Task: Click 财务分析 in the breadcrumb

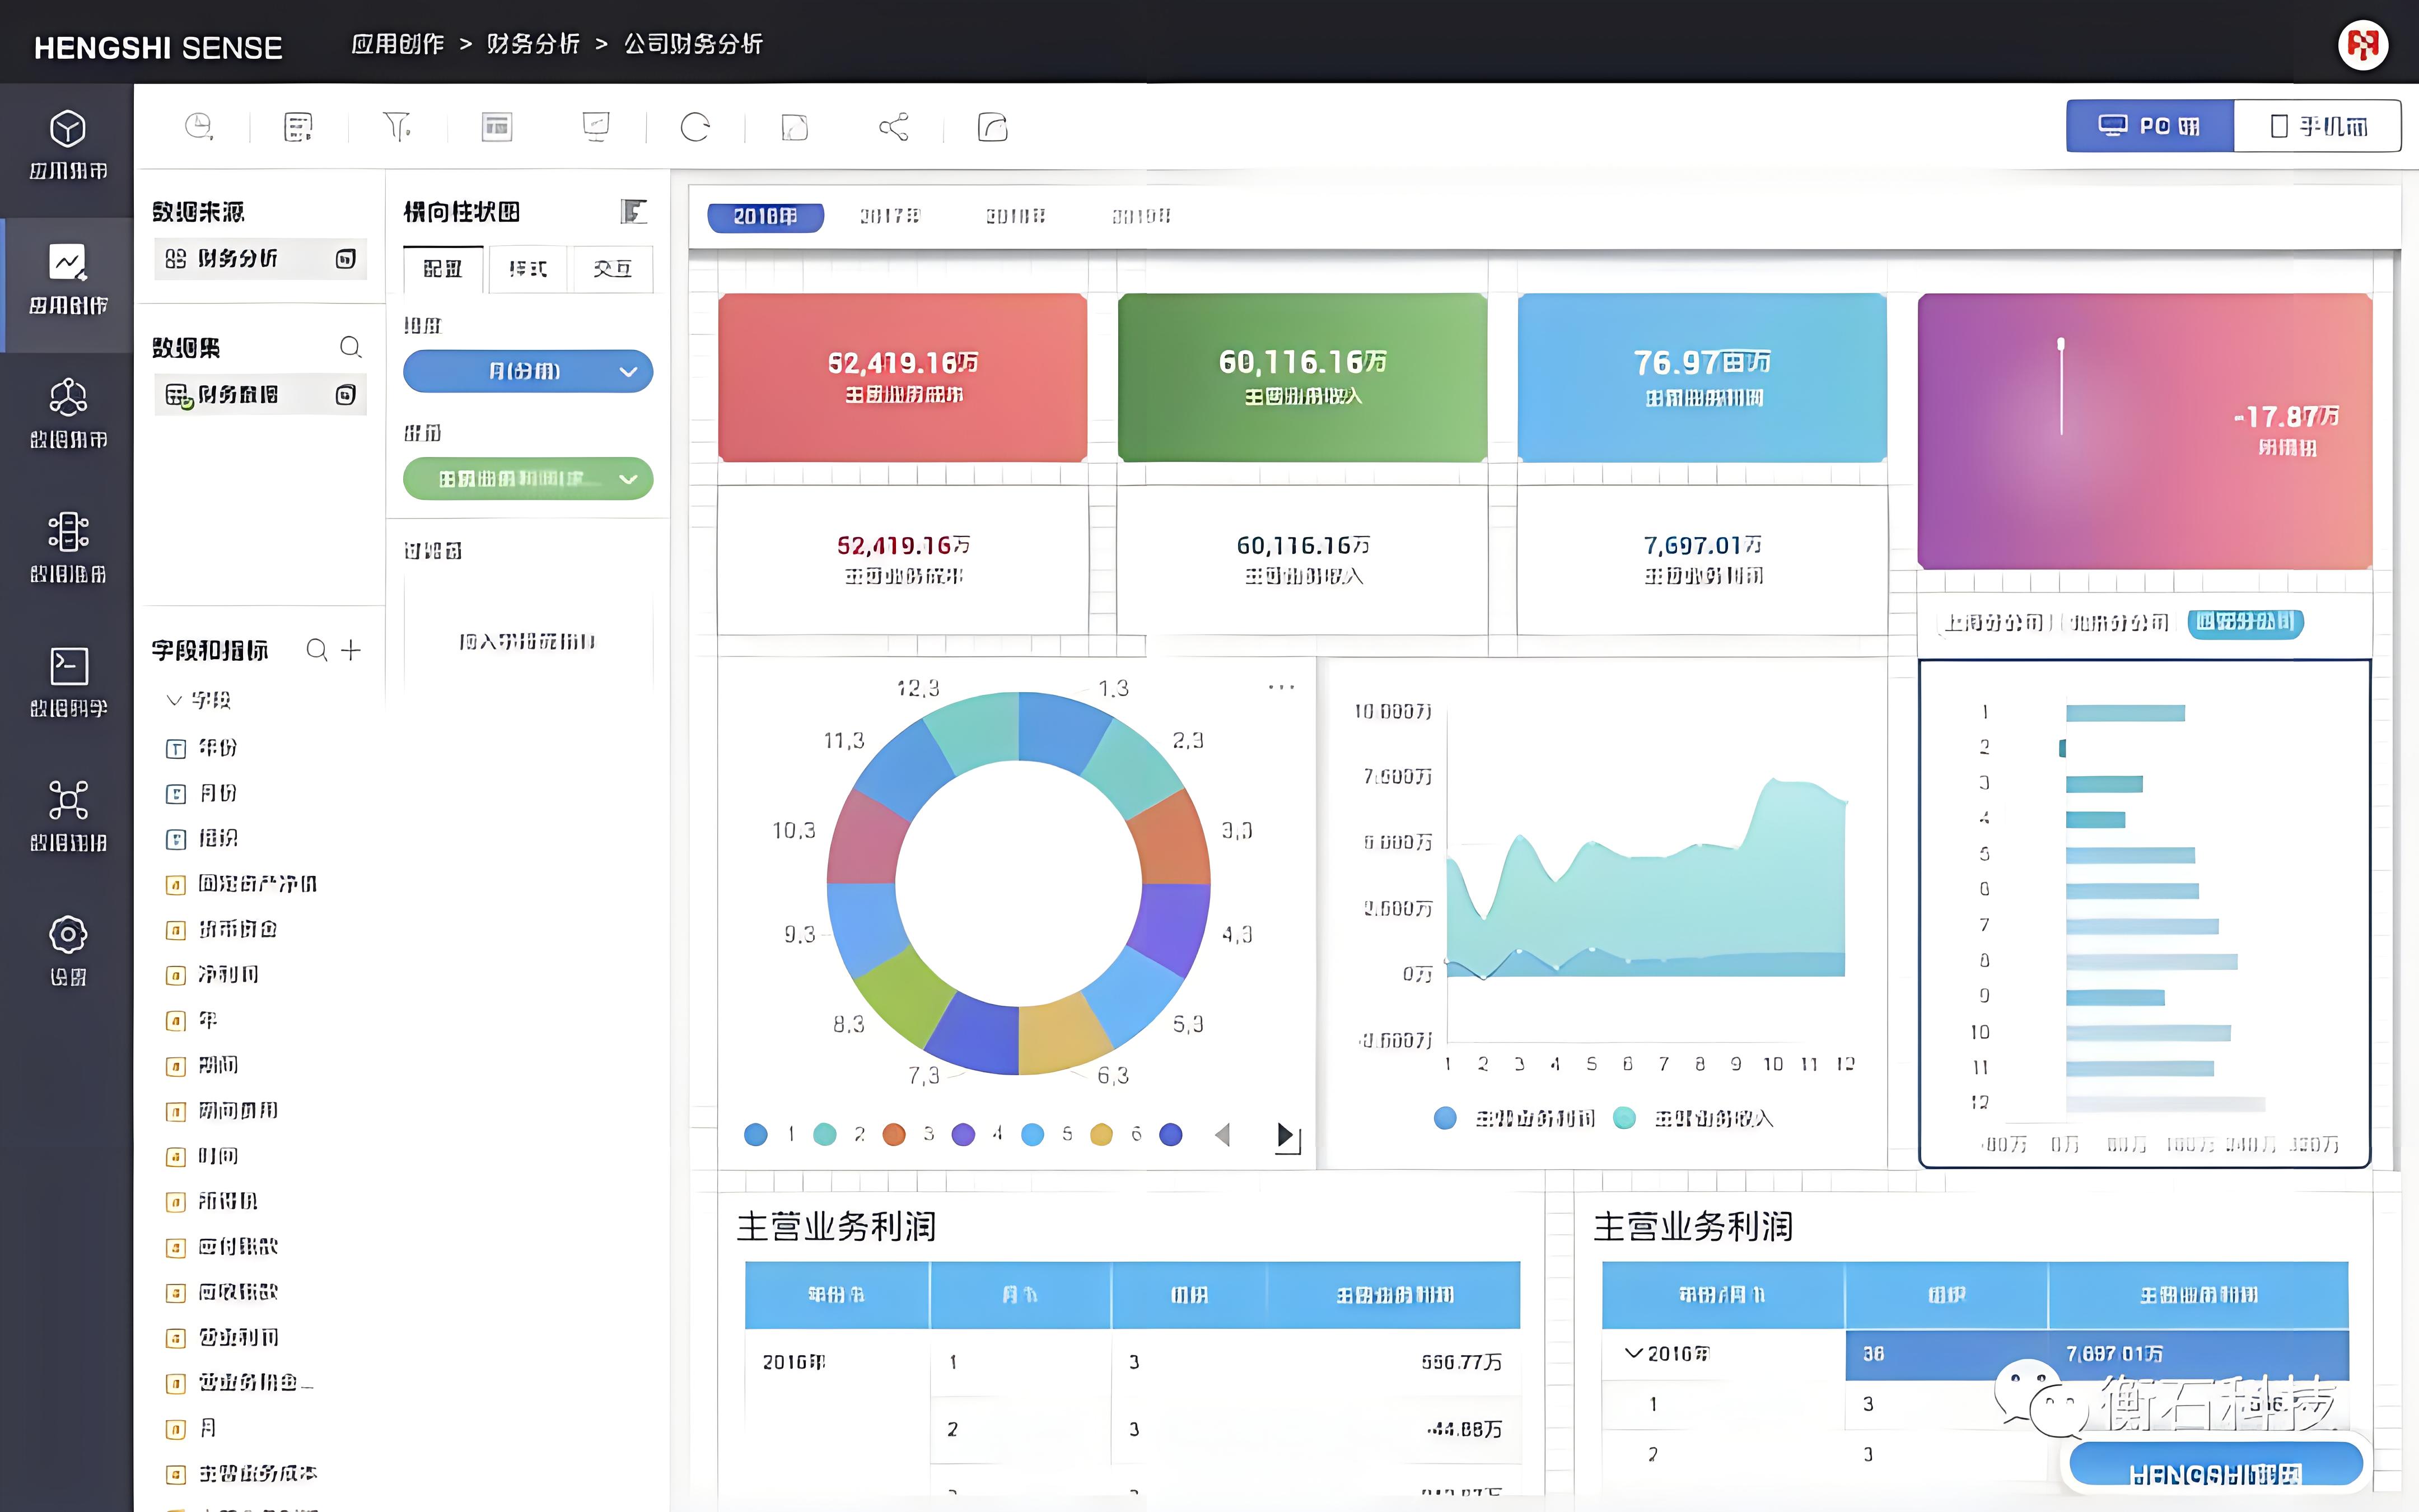Action: point(533,44)
